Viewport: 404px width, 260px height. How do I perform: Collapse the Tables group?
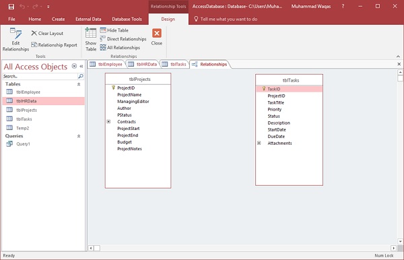pyautogui.click(x=79, y=84)
